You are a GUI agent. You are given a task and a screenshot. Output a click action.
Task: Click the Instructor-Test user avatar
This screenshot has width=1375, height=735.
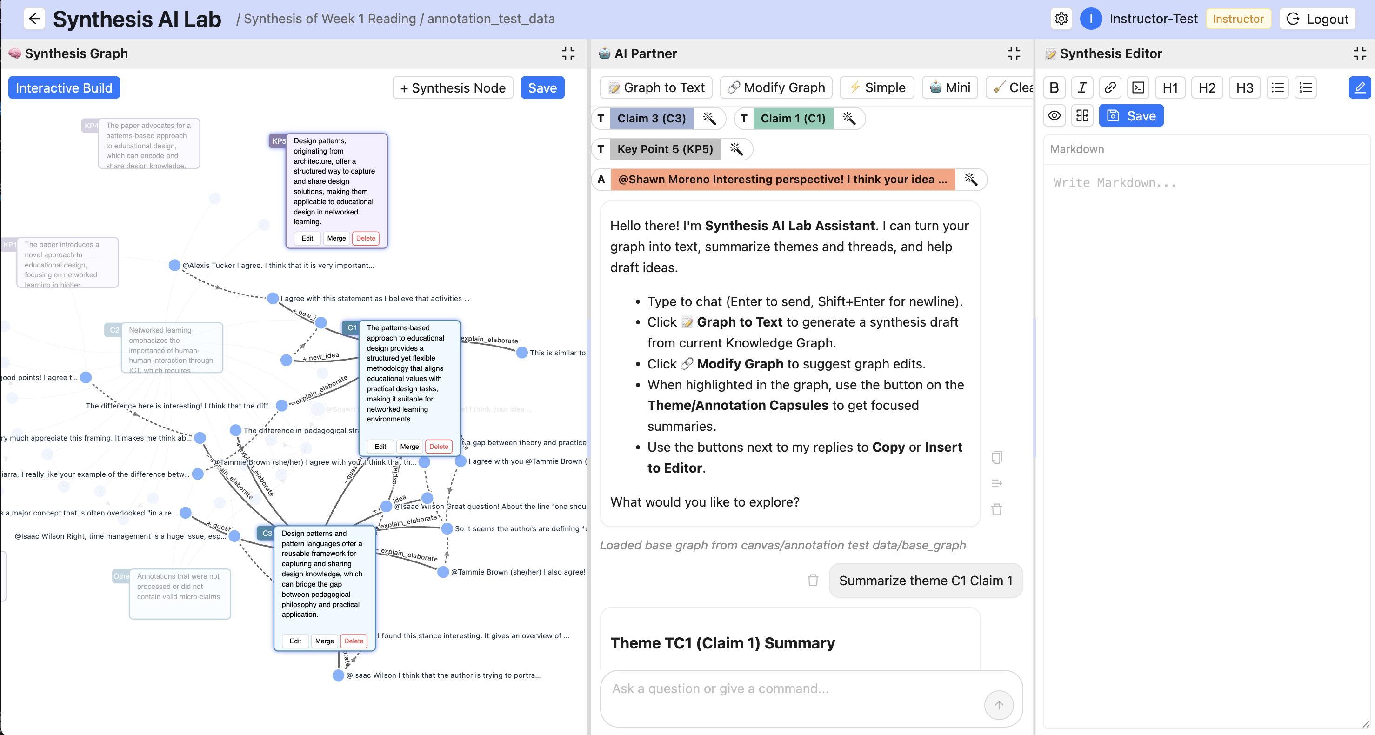1090,19
